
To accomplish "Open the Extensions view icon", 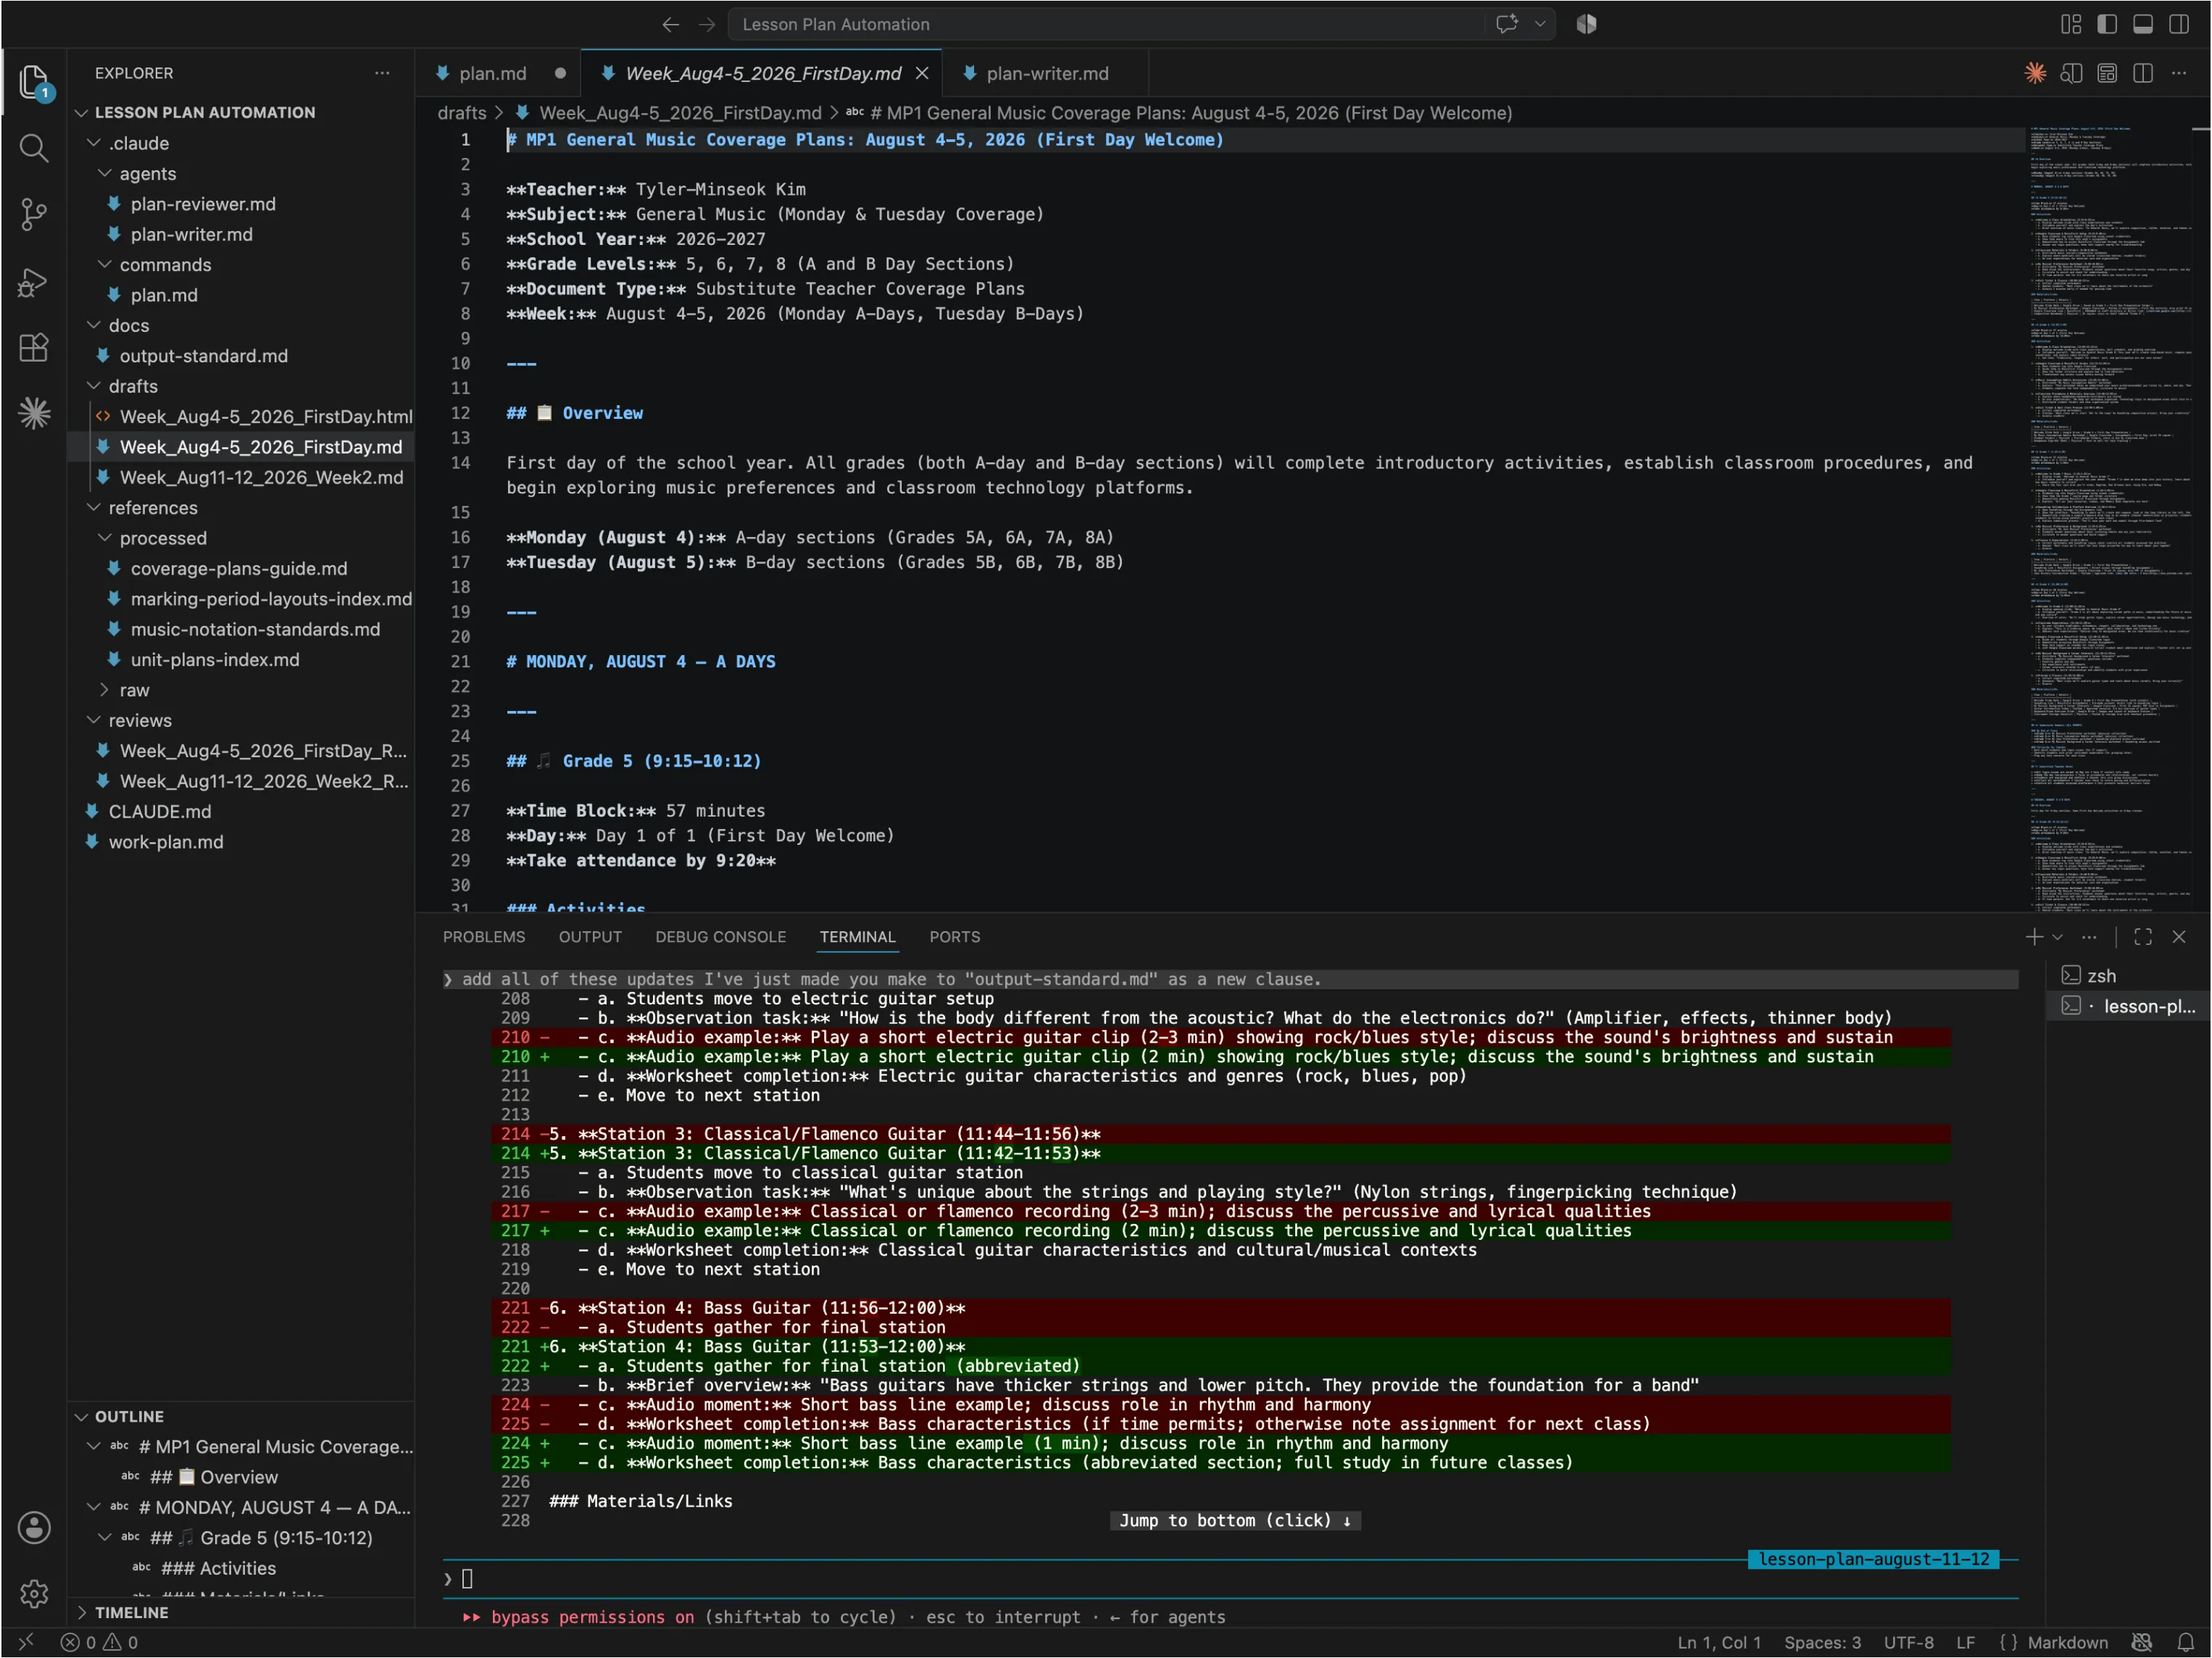I will (x=34, y=348).
